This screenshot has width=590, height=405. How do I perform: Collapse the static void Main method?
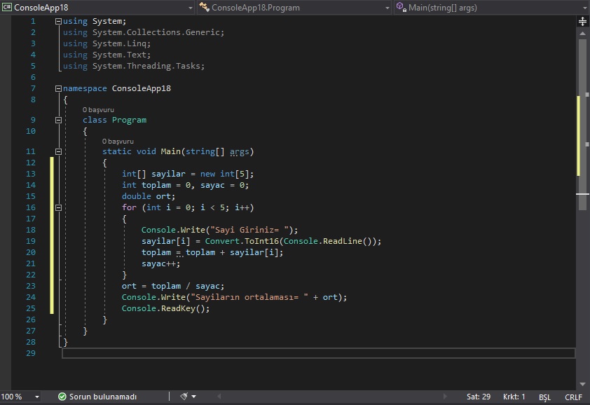[58, 151]
